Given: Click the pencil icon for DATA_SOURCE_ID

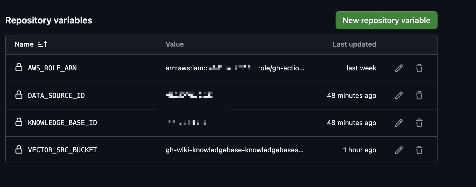Looking at the screenshot, I should tap(399, 95).
